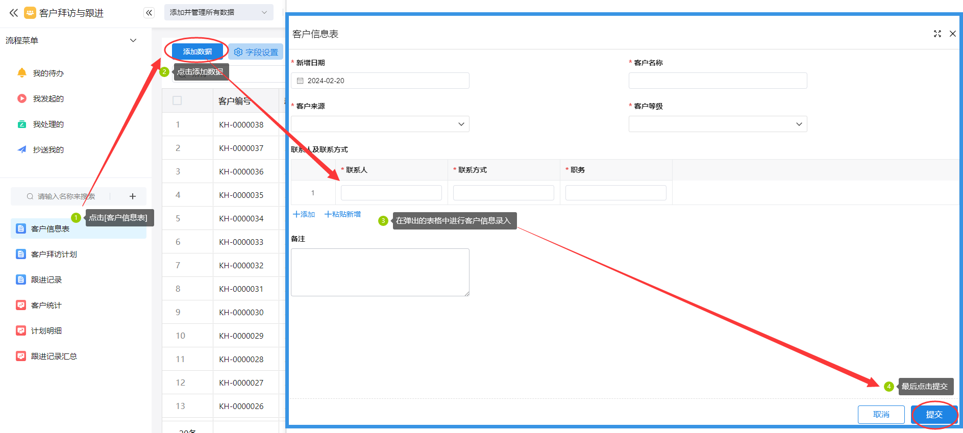
Task: Open 我发起的 via its play icon
Action: [22, 98]
